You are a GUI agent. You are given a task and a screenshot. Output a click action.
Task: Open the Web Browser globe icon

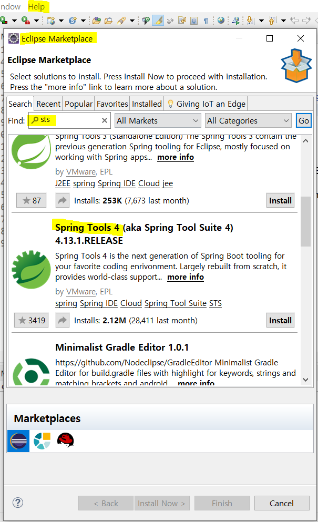point(221,21)
